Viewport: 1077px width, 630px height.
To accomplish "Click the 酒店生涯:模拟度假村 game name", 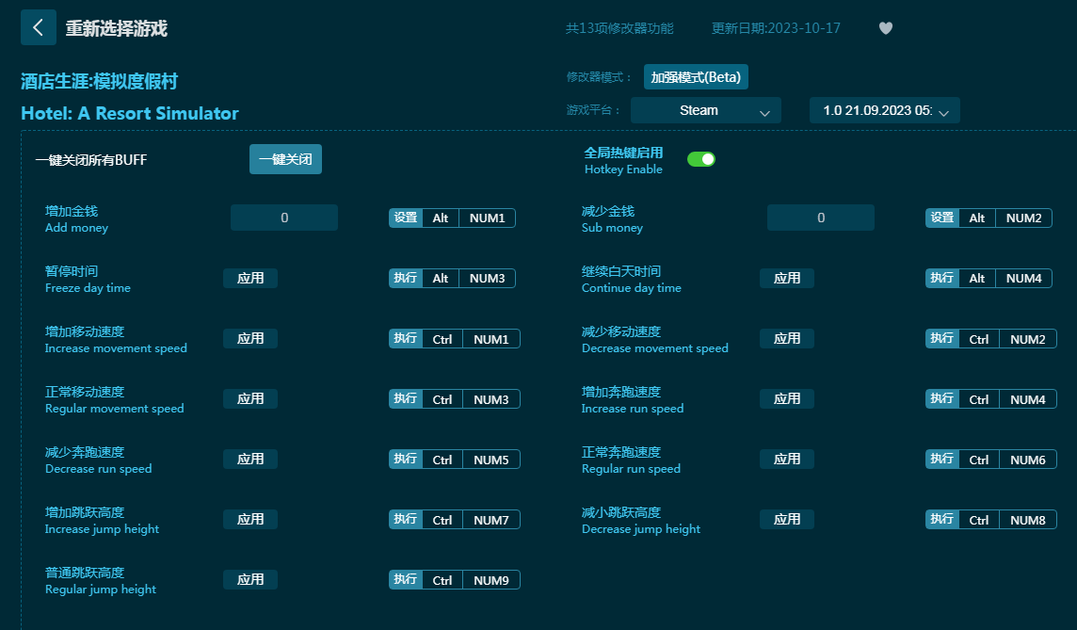I will point(99,81).
